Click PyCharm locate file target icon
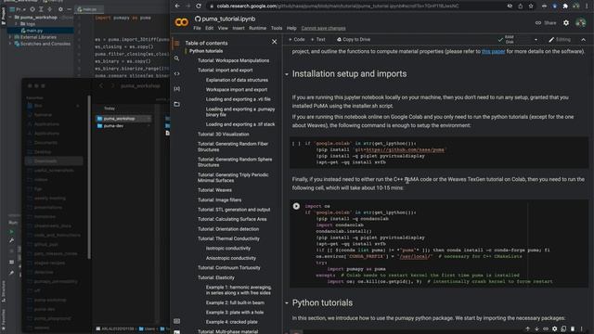The height and width of the screenshot is (334, 594). point(32,8)
